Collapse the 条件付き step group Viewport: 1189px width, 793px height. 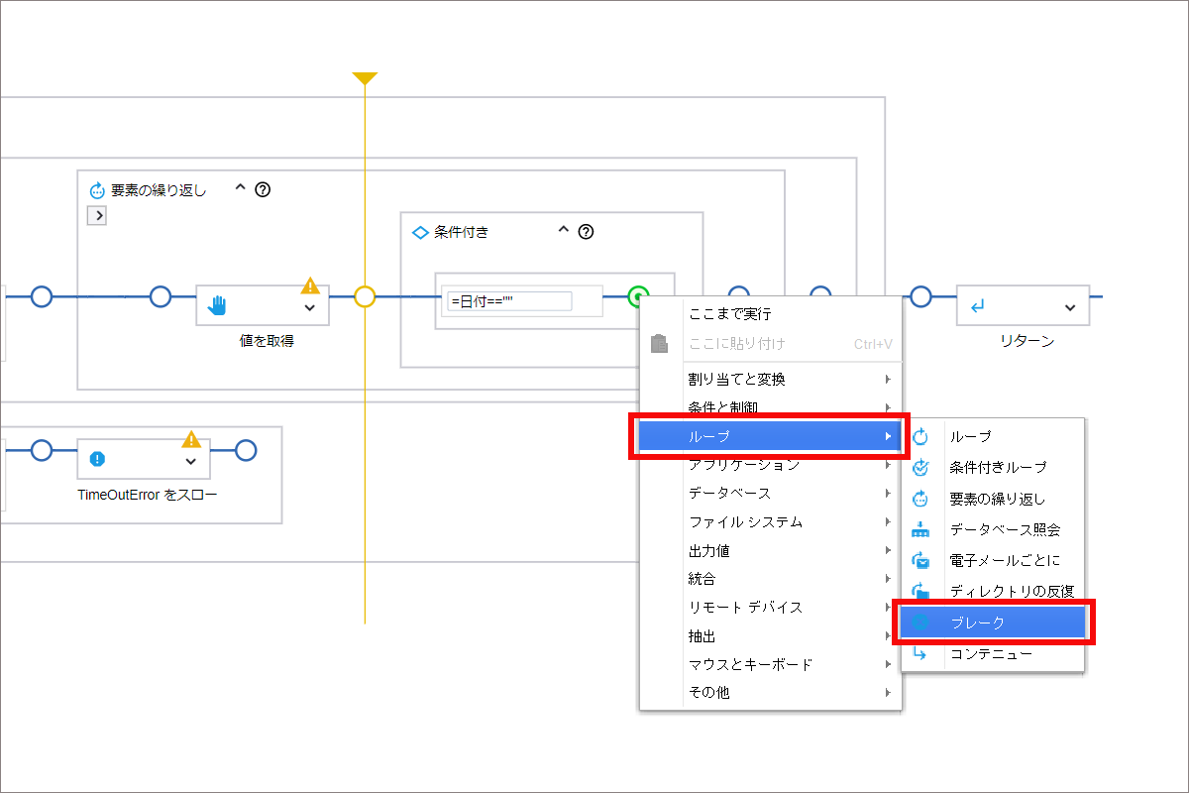(563, 231)
